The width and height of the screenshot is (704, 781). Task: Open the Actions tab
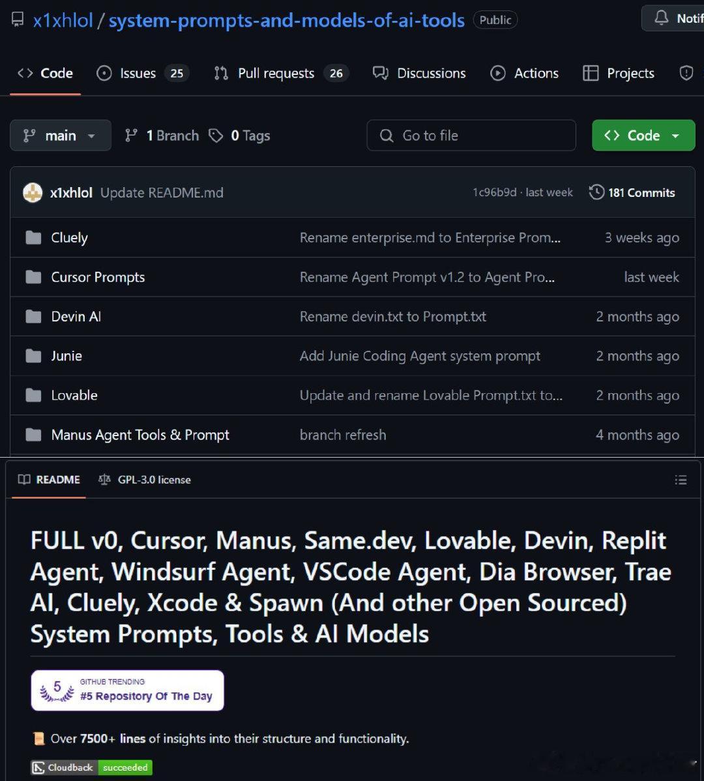click(x=524, y=73)
